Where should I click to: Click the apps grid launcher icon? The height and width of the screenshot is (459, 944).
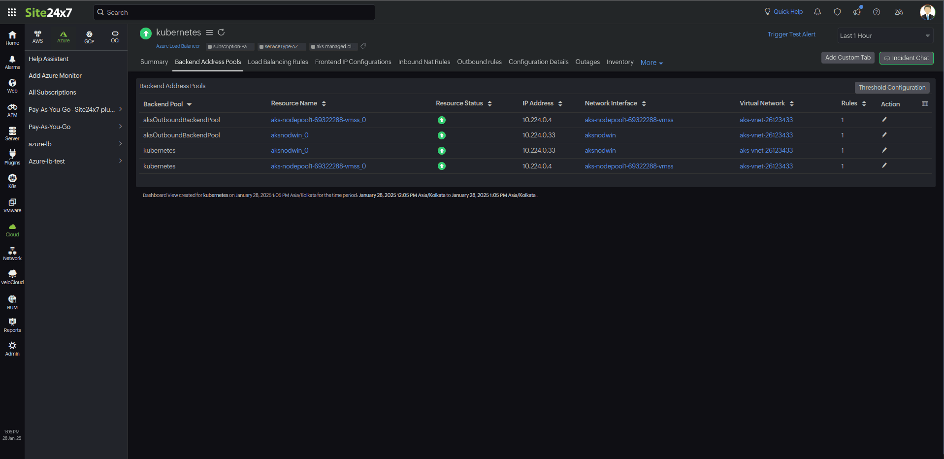(12, 12)
